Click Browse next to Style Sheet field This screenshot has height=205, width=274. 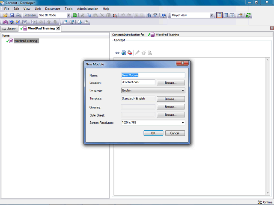click(171, 115)
